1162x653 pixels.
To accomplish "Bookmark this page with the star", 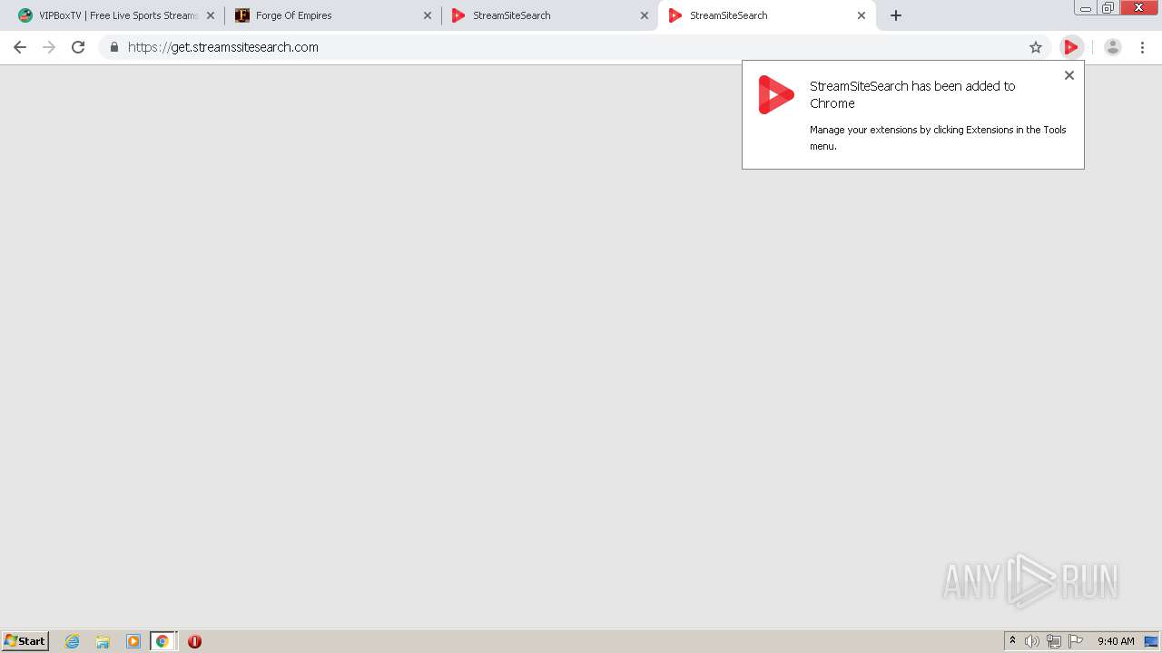I will (1036, 47).
